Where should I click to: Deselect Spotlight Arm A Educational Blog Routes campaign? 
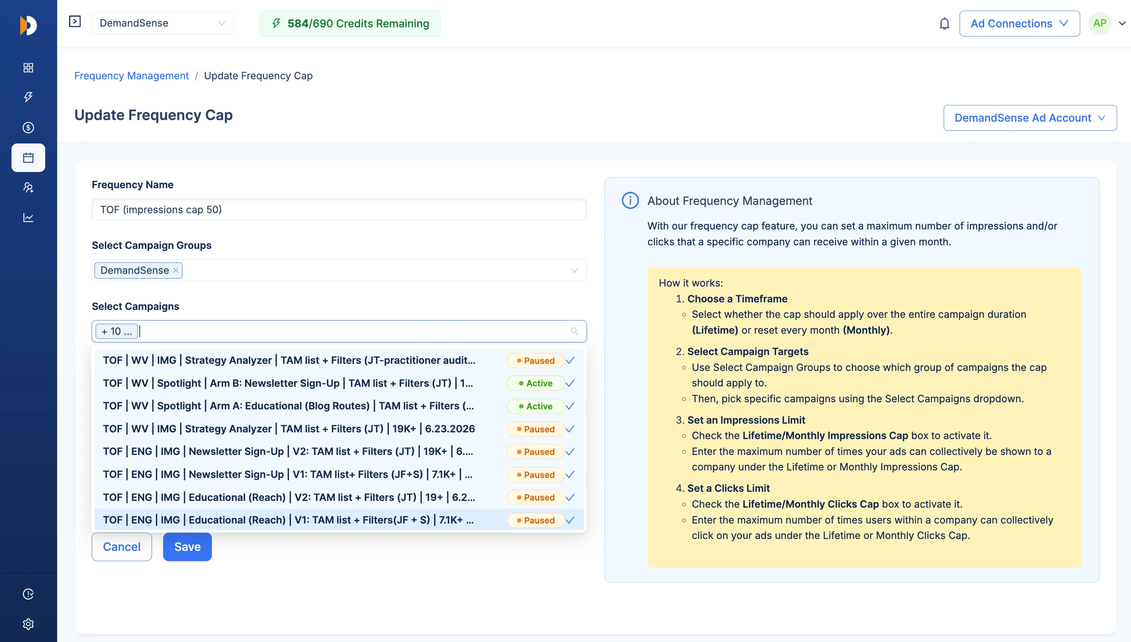click(339, 406)
